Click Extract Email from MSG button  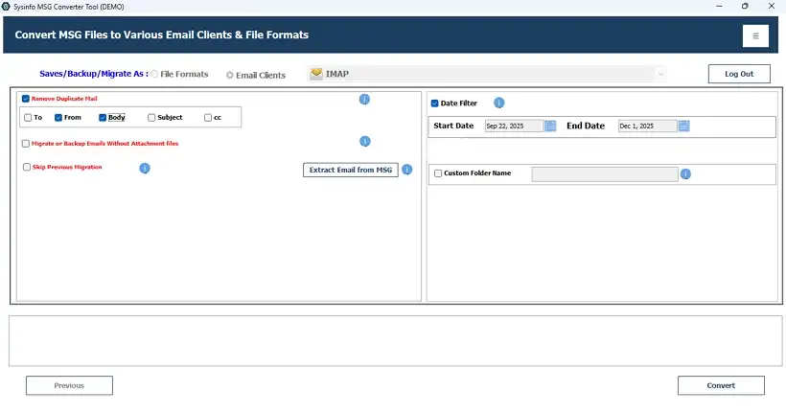click(x=351, y=170)
